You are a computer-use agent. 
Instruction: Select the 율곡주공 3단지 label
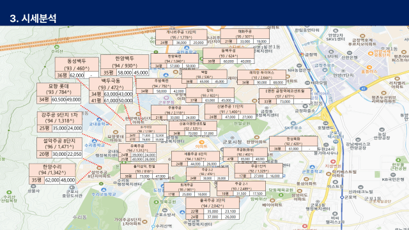(212, 201)
